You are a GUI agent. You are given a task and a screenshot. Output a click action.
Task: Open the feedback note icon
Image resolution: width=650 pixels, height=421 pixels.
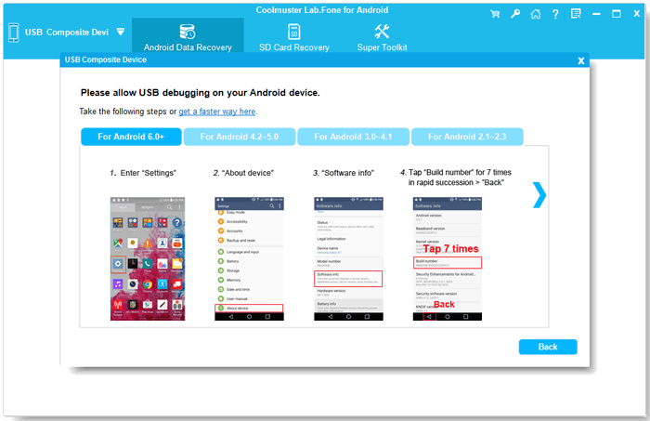[576, 14]
